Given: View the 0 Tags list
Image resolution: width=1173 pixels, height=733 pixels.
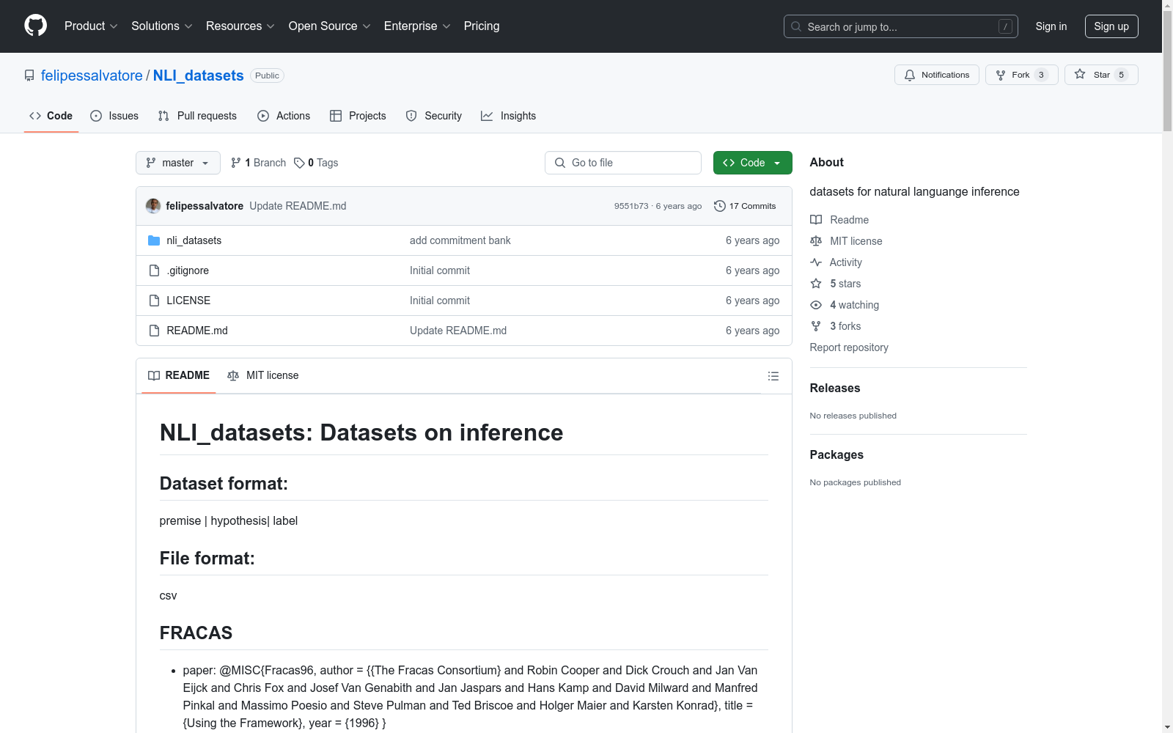Looking at the screenshot, I should coord(316,163).
